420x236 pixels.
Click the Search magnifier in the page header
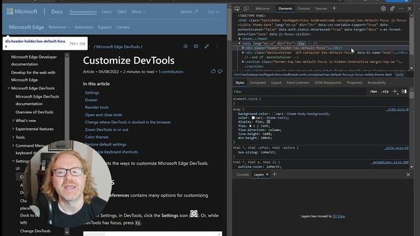pyautogui.click(x=196, y=11)
